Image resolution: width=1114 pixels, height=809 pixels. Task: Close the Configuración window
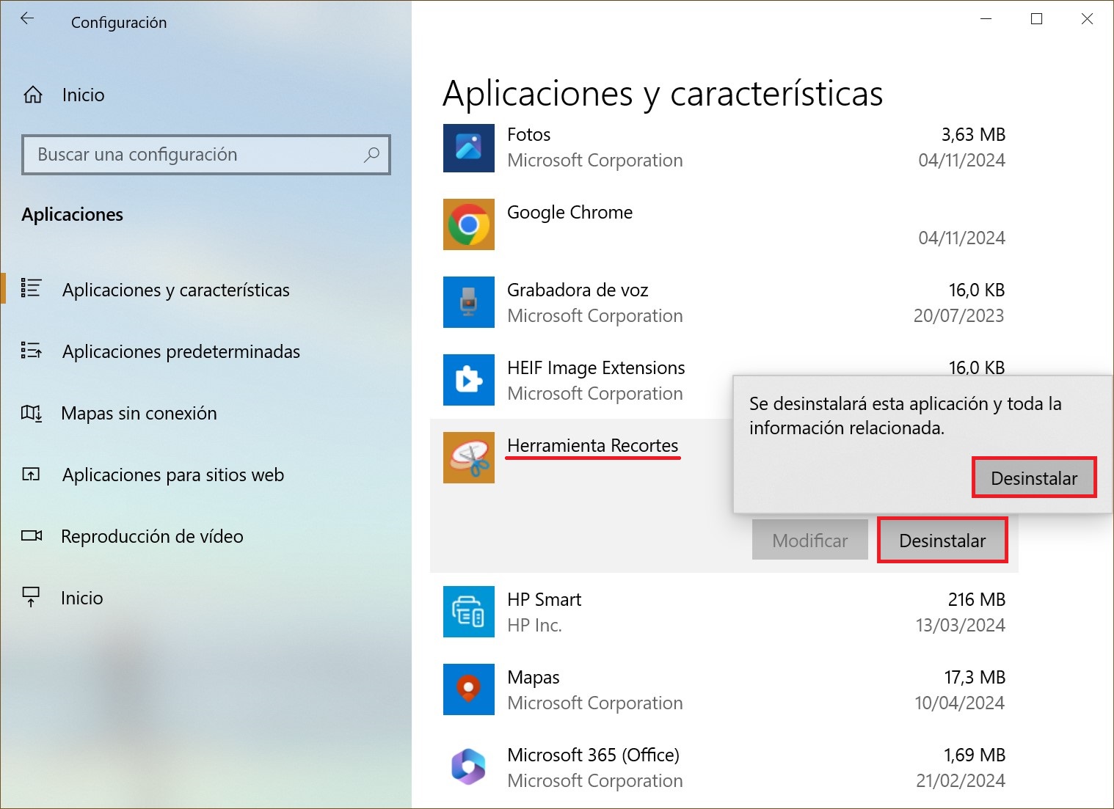point(1087,19)
